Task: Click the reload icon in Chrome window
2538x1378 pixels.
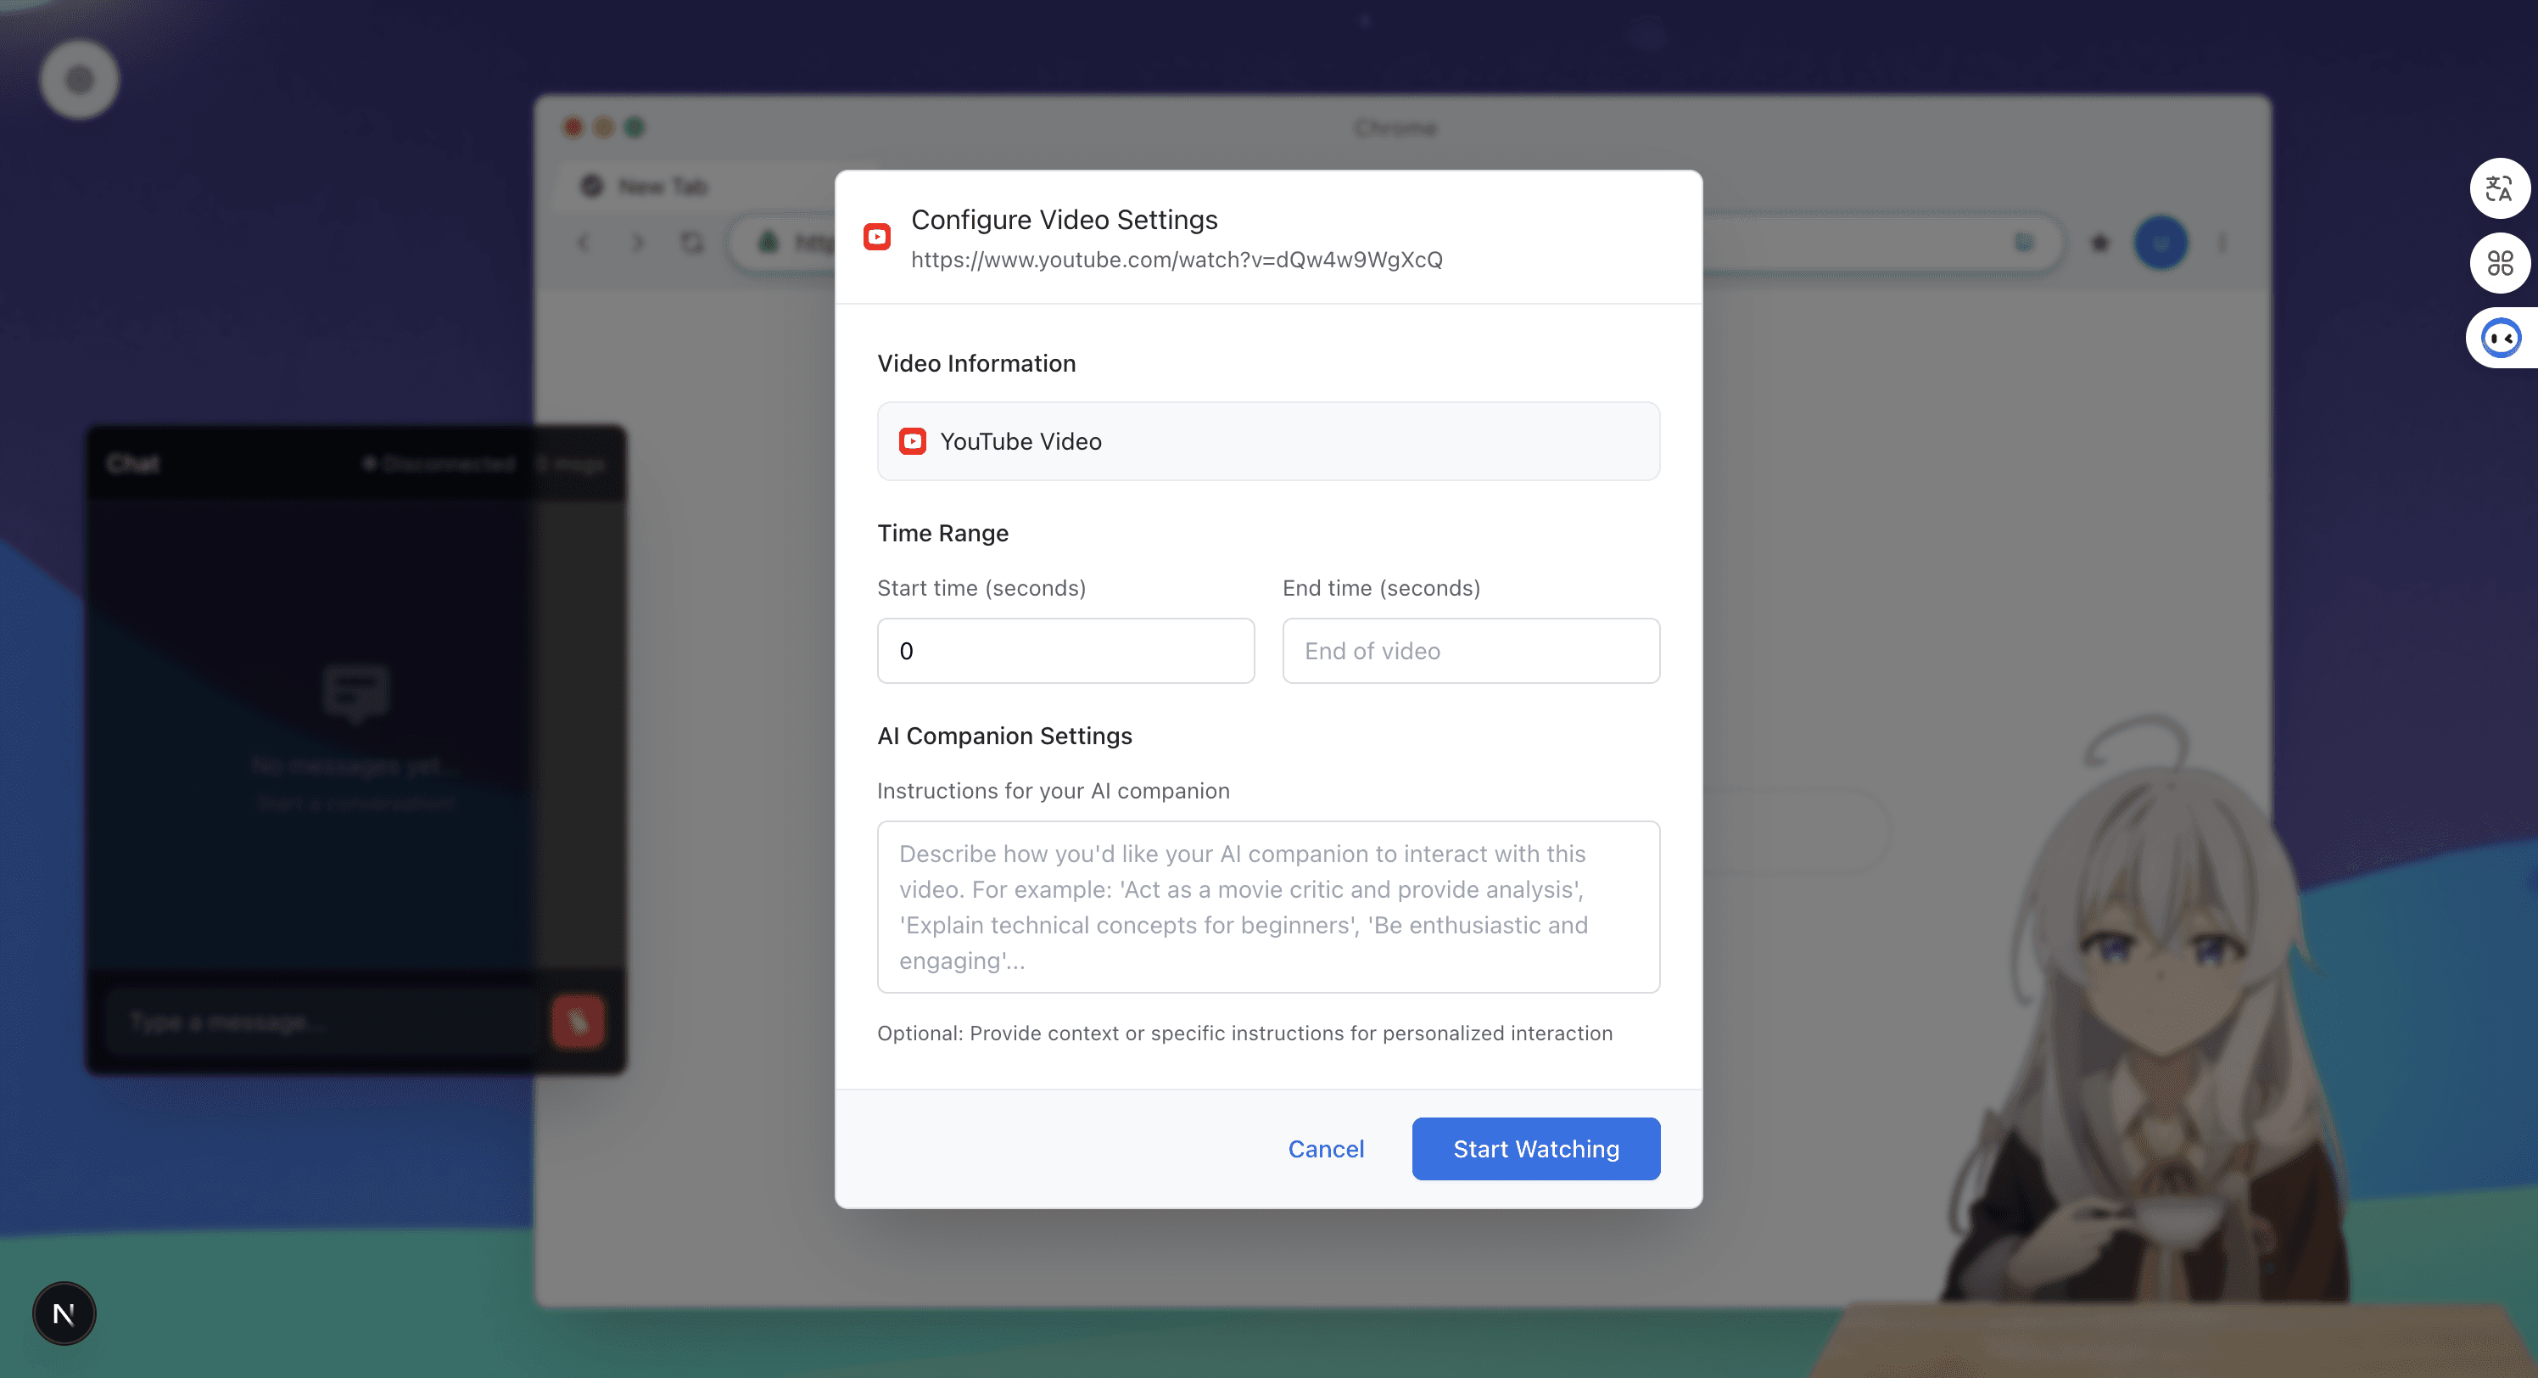Action: (691, 243)
